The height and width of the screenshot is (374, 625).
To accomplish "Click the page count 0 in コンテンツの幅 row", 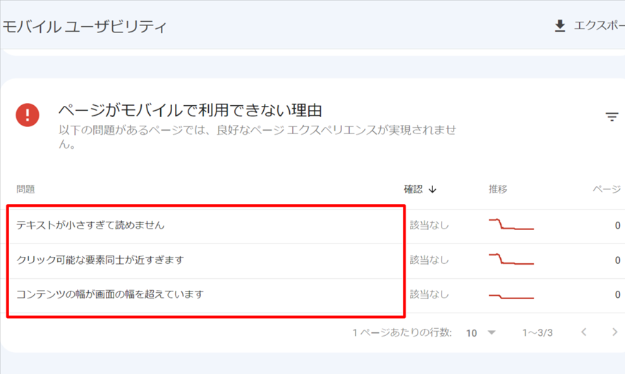I will tap(617, 295).
